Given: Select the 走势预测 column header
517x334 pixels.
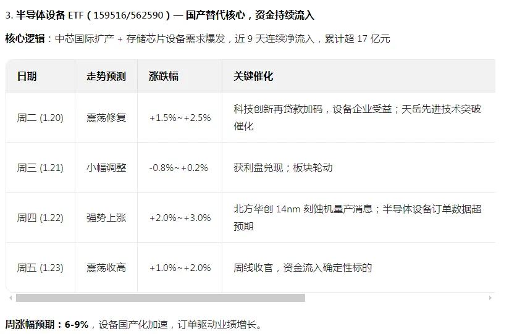Looking at the screenshot, I should [x=106, y=76].
